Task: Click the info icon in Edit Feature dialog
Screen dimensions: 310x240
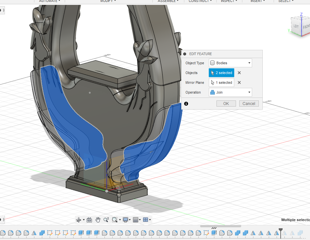Action: click(x=186, y=104)
